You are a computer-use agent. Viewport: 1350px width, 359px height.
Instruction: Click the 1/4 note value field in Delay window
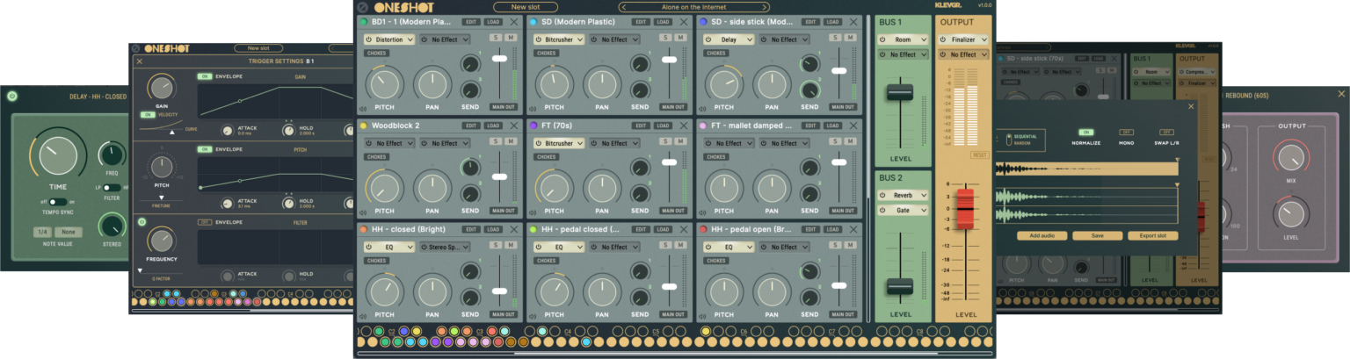(43, 232)
